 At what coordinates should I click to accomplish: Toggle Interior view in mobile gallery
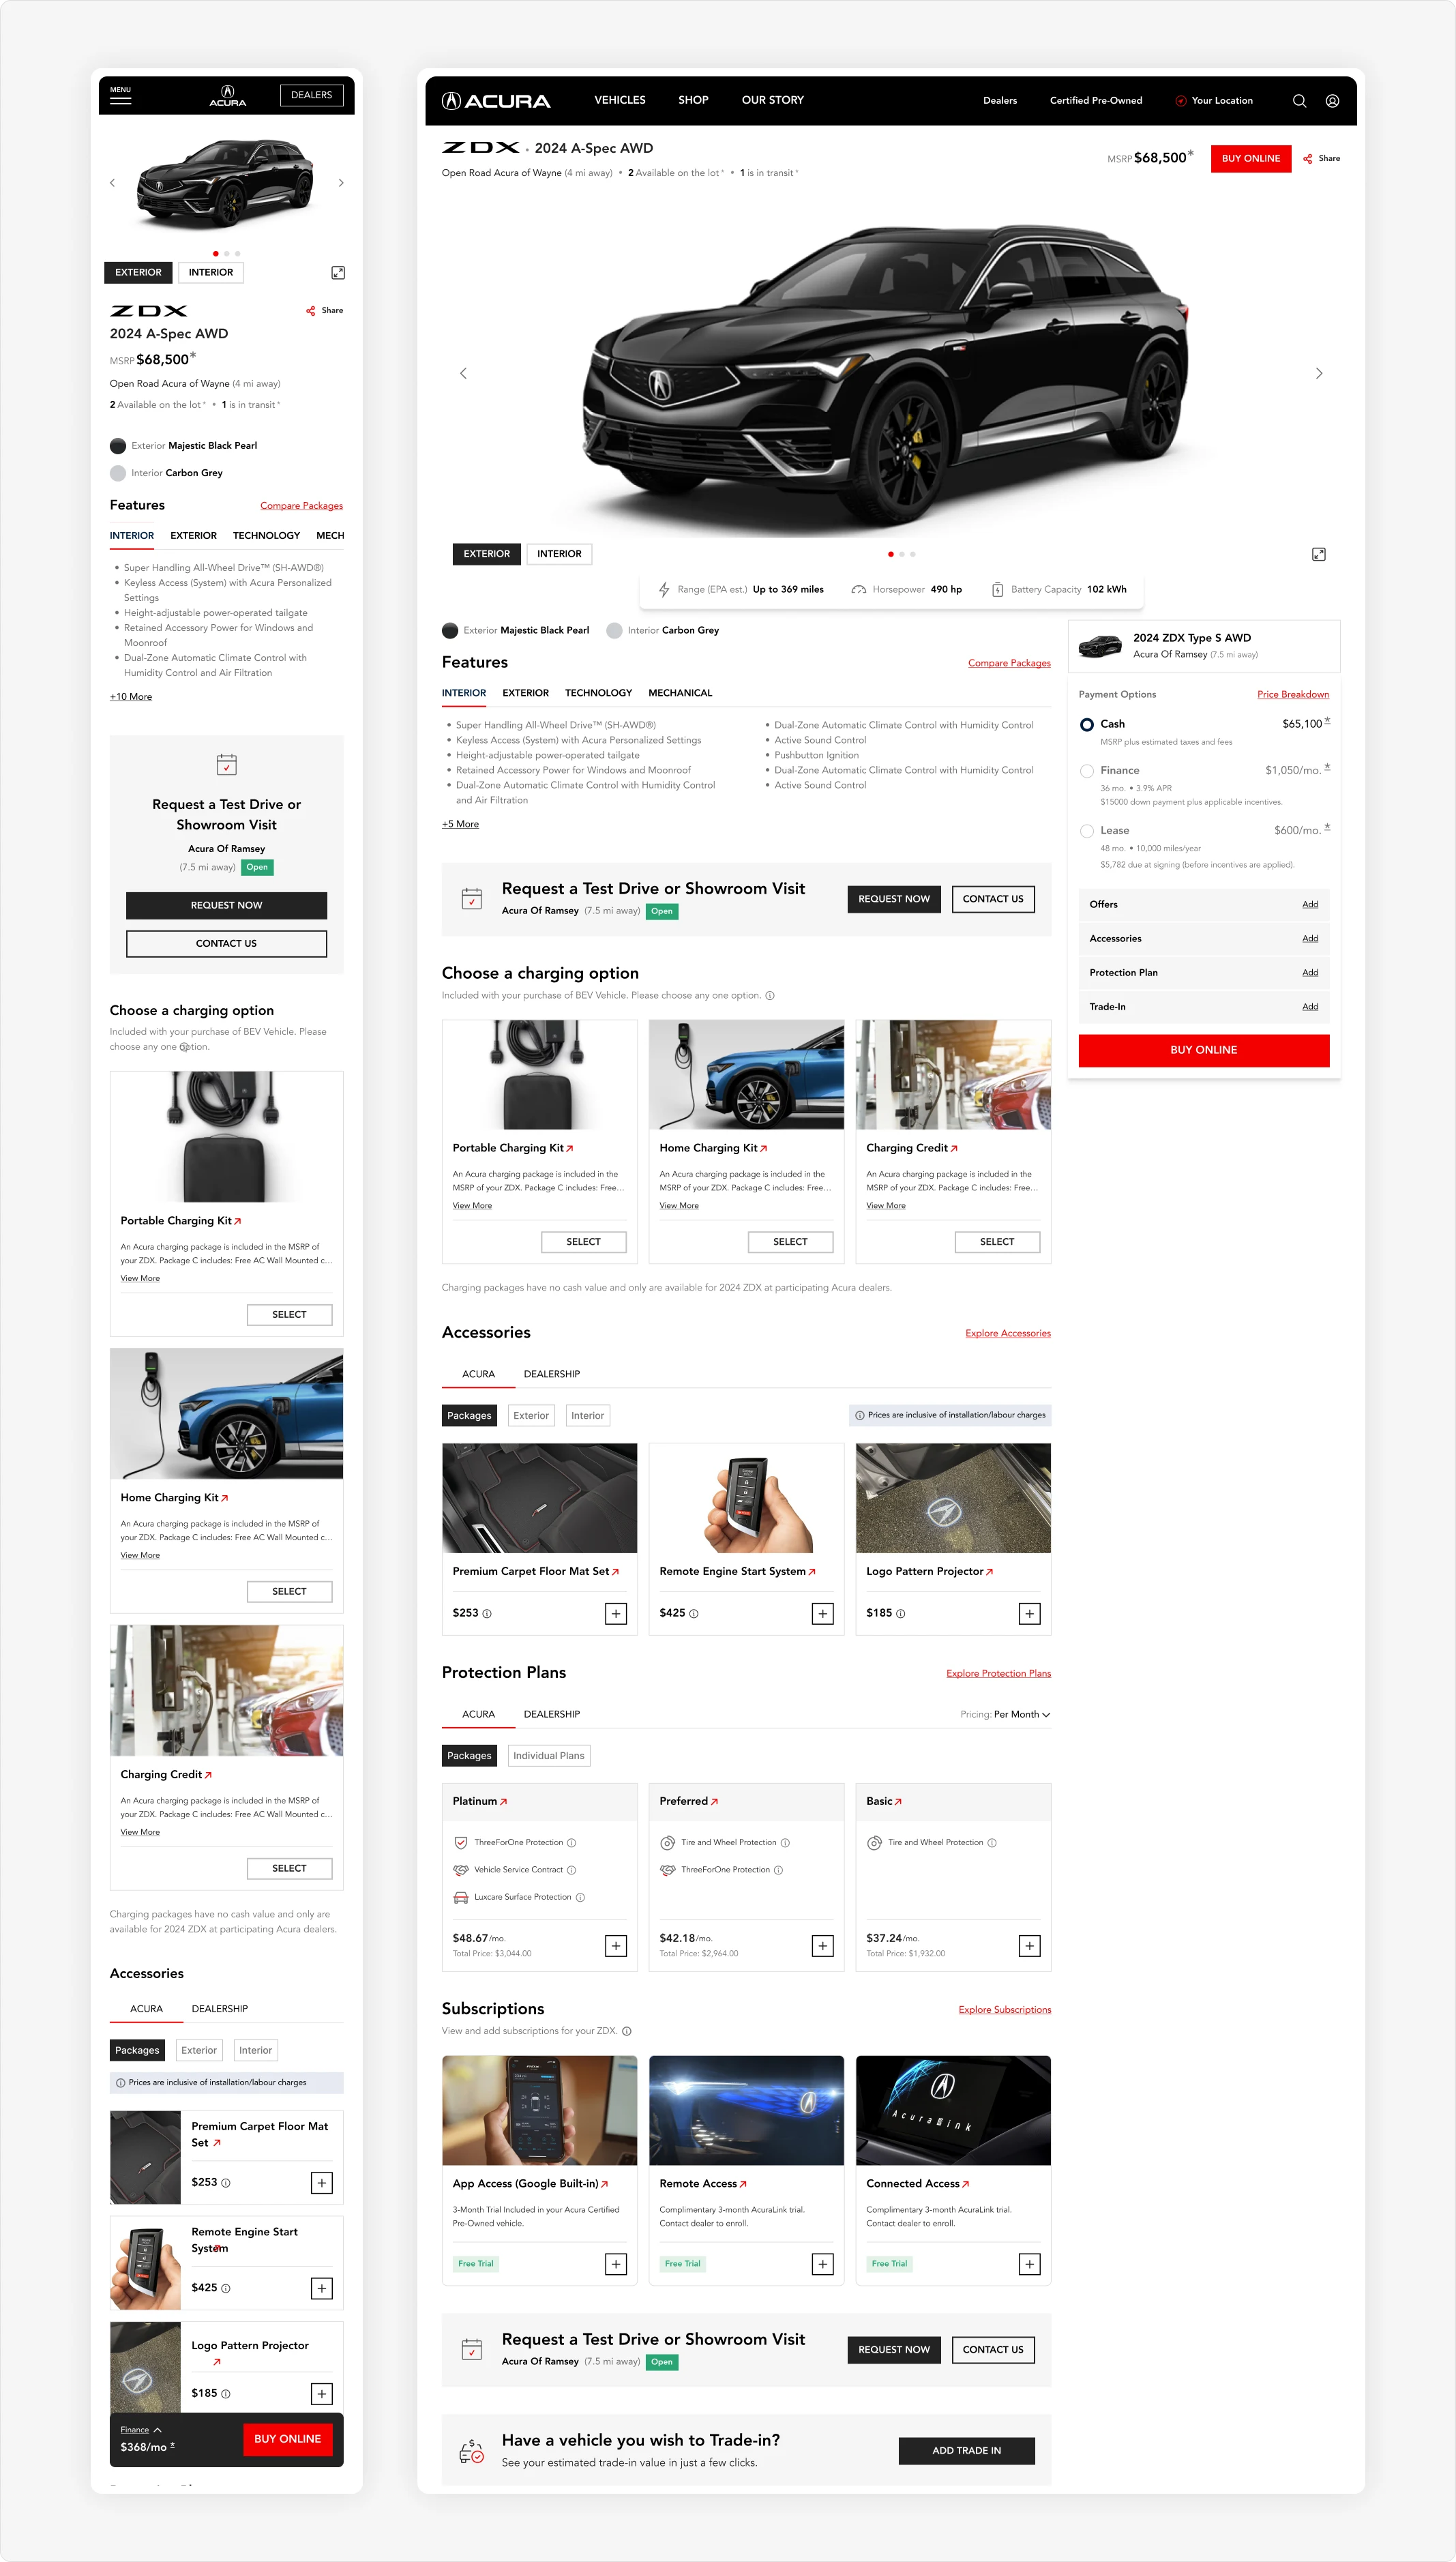point(211,273)
